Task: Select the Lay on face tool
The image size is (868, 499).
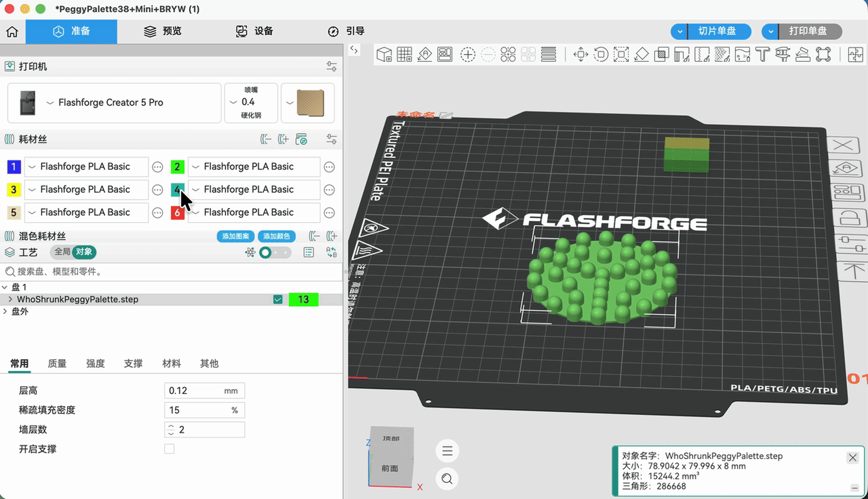Action: tap(642, 55)
